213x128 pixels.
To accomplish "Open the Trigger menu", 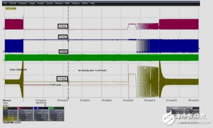I will [32, 3].
